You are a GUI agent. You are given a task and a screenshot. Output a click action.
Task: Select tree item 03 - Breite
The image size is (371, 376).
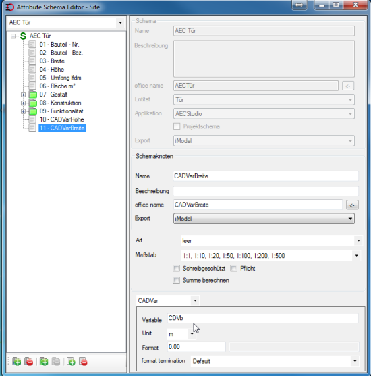(52, 61)
